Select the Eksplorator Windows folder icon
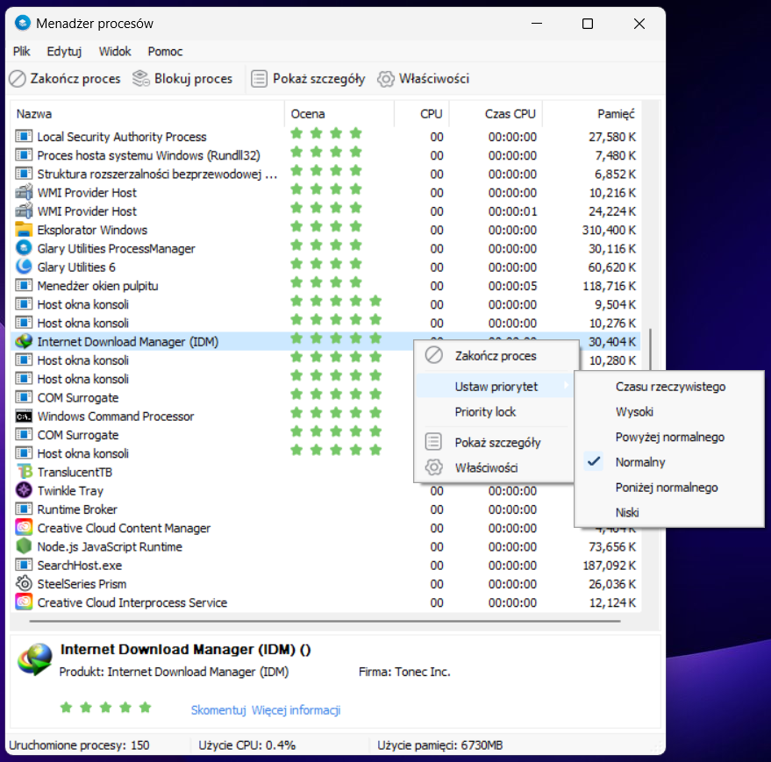Image resolution: width=771 pixels, height=762 pixels. [24, 230]
